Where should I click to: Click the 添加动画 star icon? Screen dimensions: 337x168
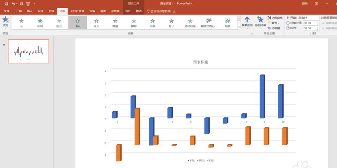(260, 20)
